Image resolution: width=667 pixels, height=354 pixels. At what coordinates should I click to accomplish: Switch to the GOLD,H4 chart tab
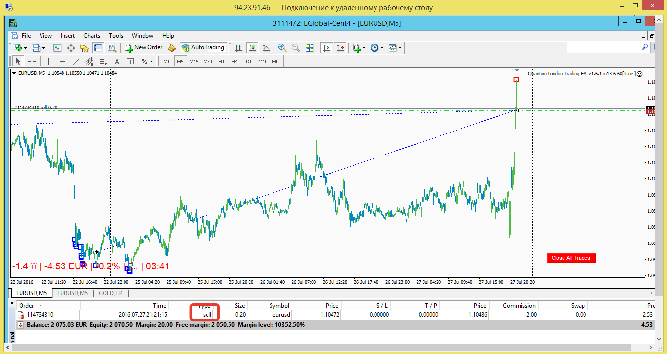[x=110, y=293]
